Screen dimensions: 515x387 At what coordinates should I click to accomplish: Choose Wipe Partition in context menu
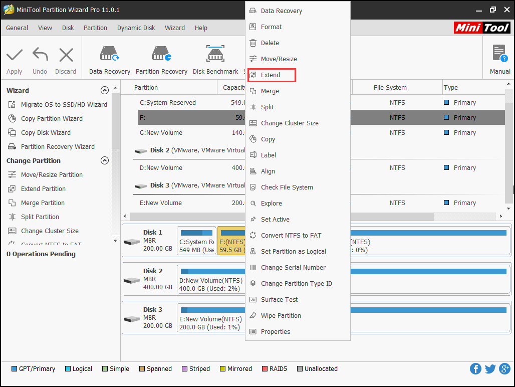pos(298,316)
